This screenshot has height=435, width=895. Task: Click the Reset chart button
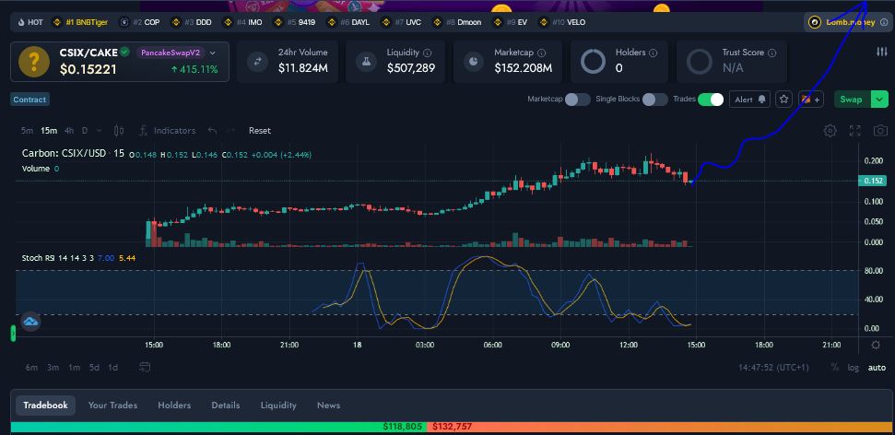click(260, 131)
